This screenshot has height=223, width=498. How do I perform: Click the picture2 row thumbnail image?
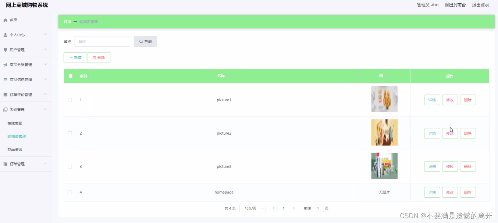[384, 132]
